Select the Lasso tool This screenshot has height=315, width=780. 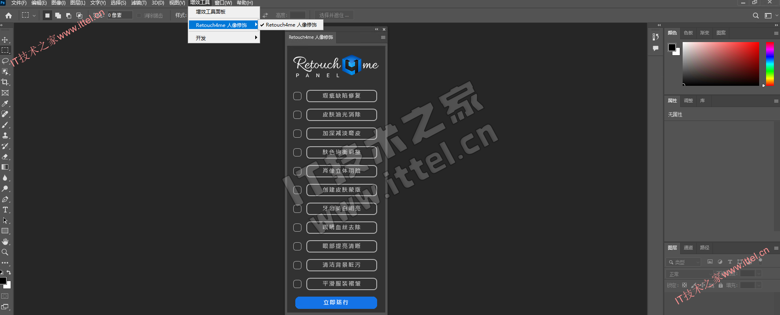[x=5, y=61]
